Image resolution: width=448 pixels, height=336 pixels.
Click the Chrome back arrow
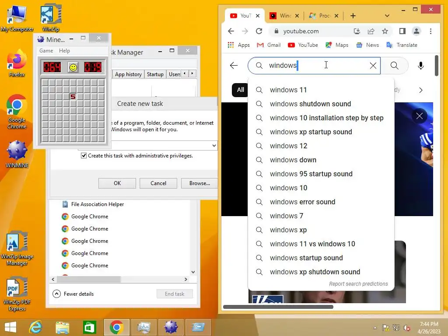coord(231,31)
